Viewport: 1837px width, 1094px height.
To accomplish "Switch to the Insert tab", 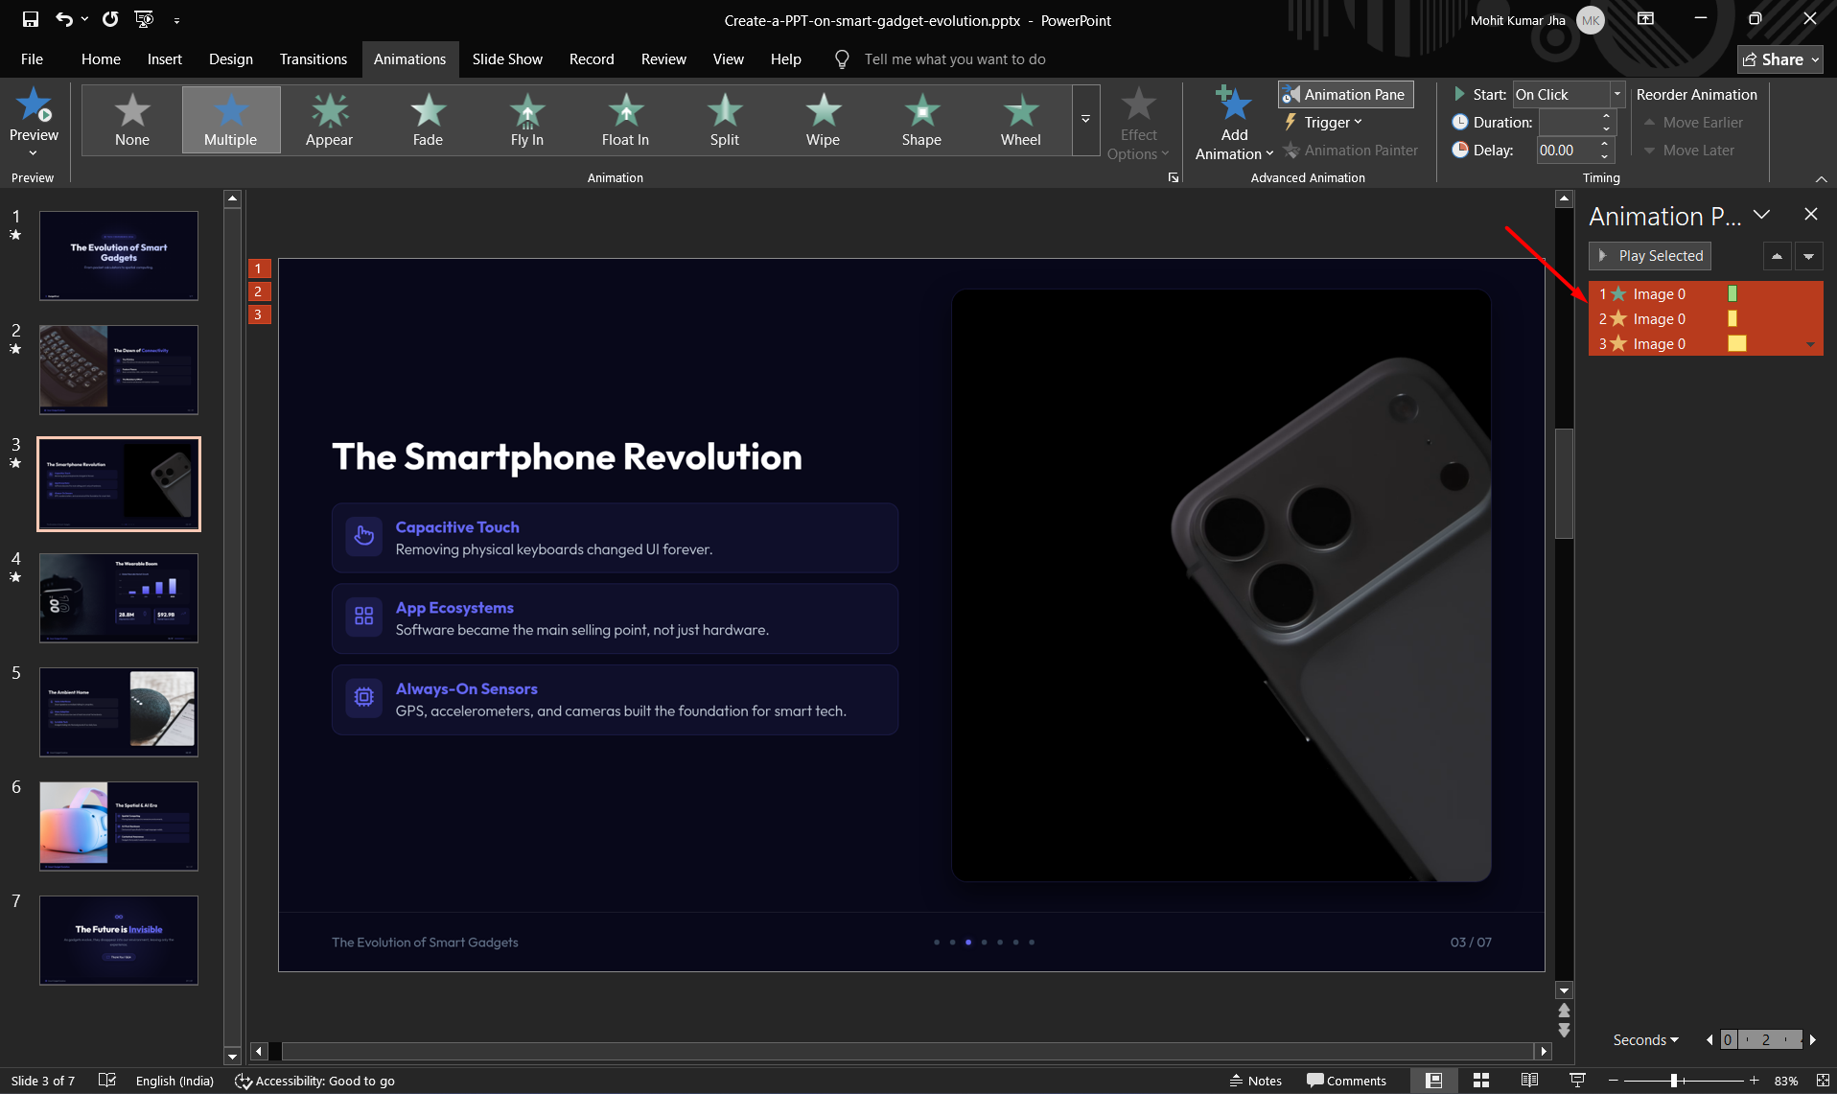I will click(164, 58).
